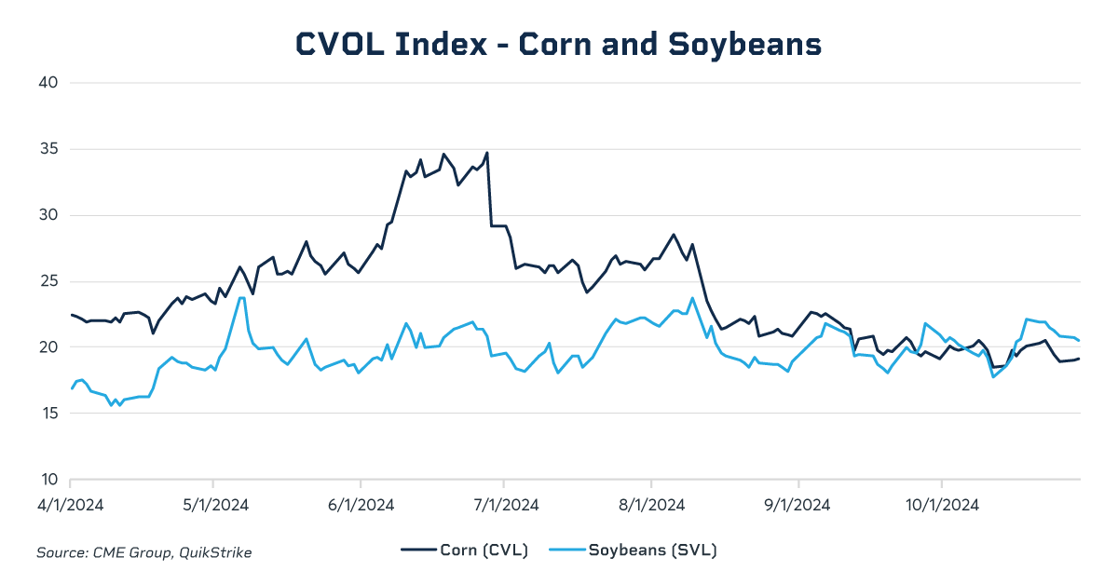Click the Corn (CVL) legend entry
Image resolution: width=1118 pixels, height=584 pixels.
(465, 550)
